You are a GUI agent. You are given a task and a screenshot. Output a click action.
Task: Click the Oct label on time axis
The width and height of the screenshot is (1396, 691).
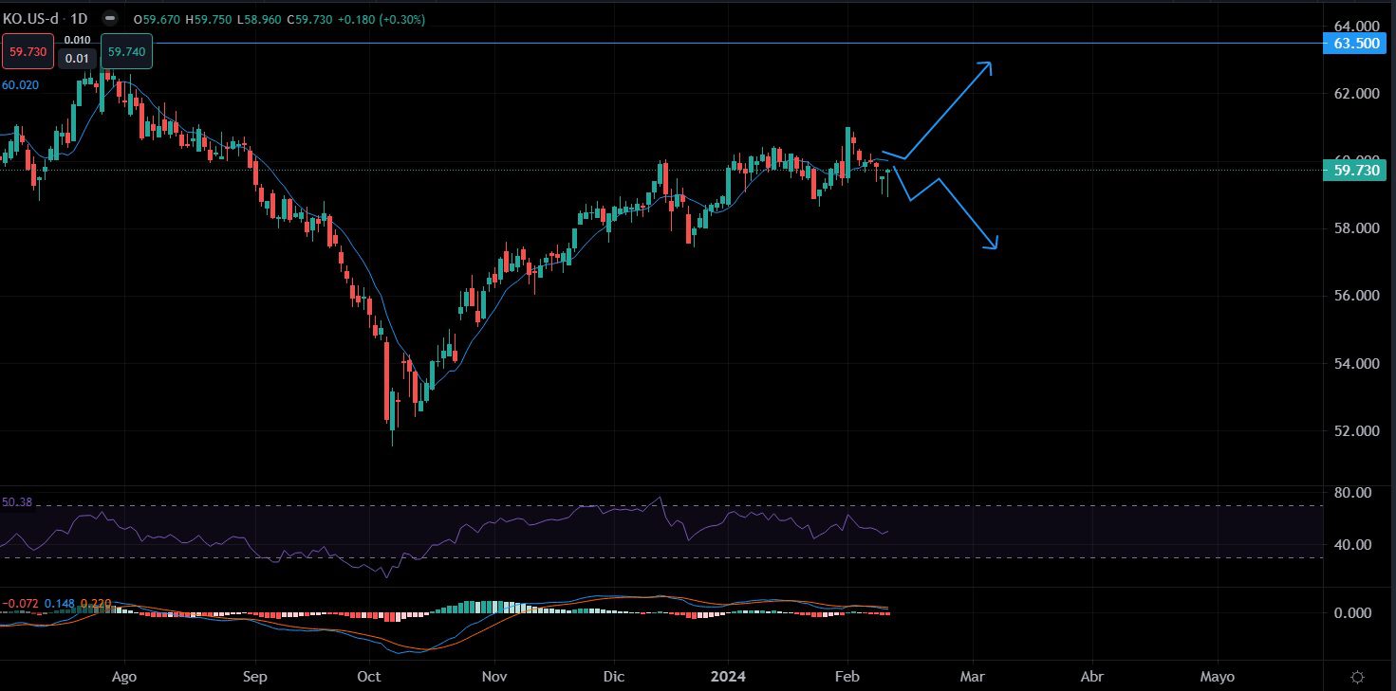pyautogui.click(x=368, y=677)
